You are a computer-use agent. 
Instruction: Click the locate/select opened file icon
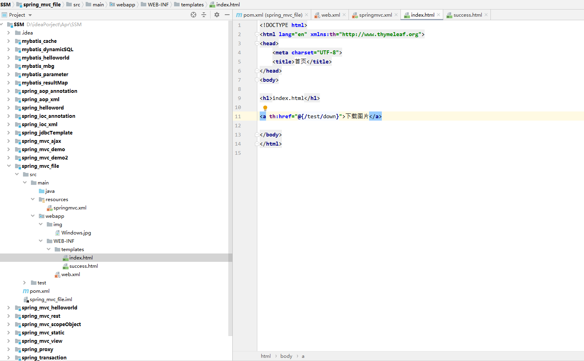(x=193, y=15)
